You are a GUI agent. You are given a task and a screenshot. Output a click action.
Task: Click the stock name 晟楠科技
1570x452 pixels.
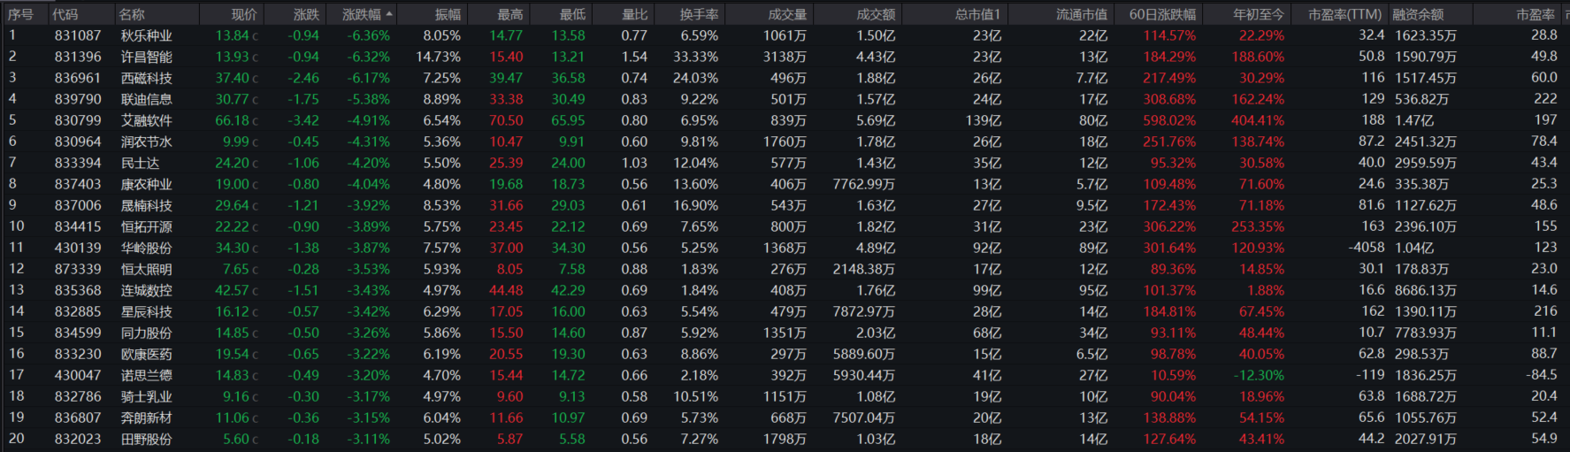coord(147,205)
